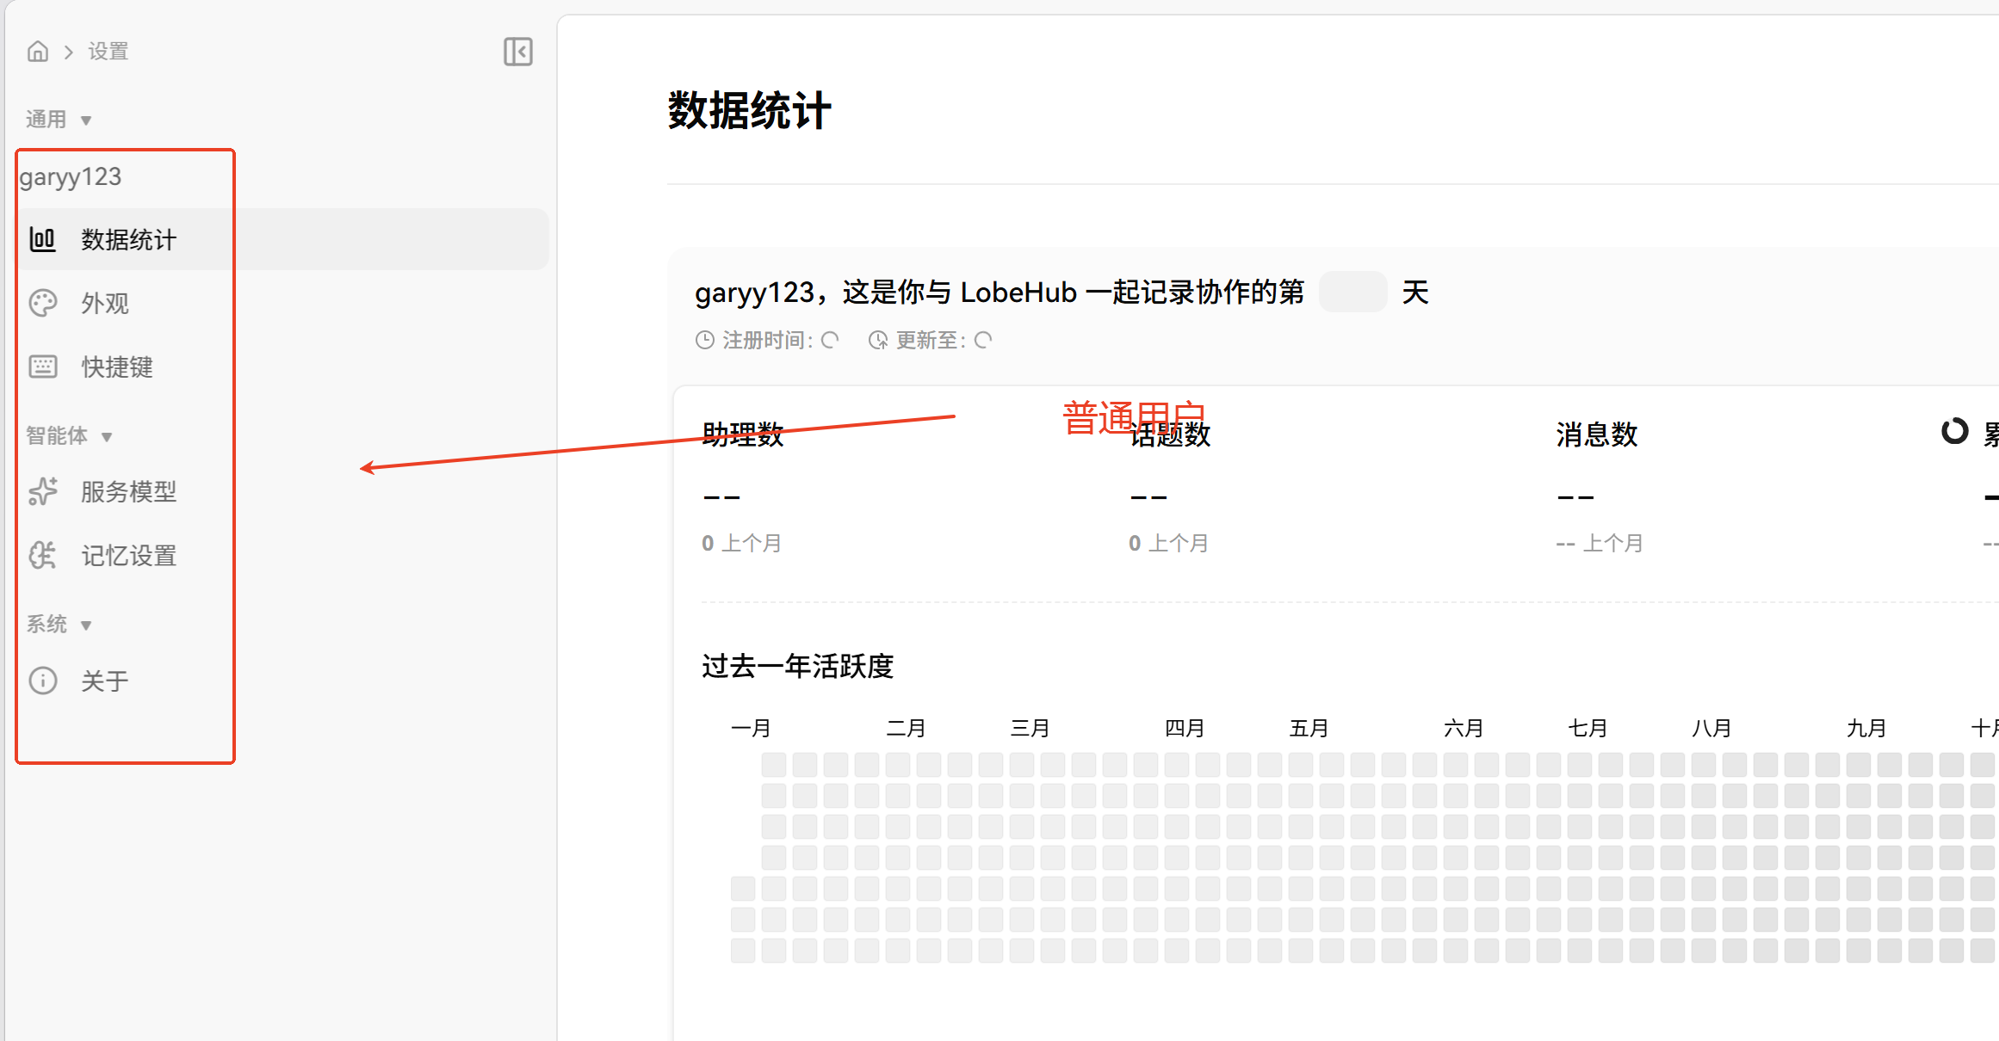Click the sparkle icon for 服务模型
This screenshot has height=1041, width=1999.
pyautogui.click(x=43, y=491)
